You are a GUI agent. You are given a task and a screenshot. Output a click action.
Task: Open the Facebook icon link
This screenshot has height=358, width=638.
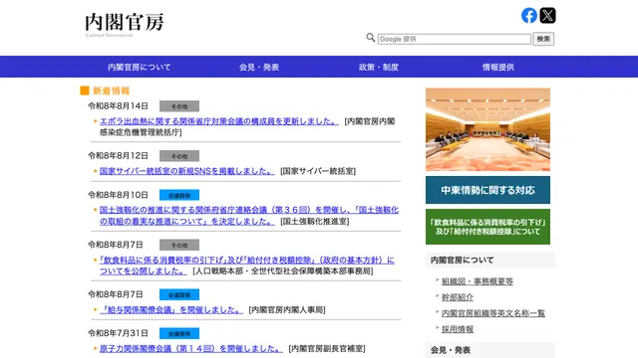tap(529, 16)
